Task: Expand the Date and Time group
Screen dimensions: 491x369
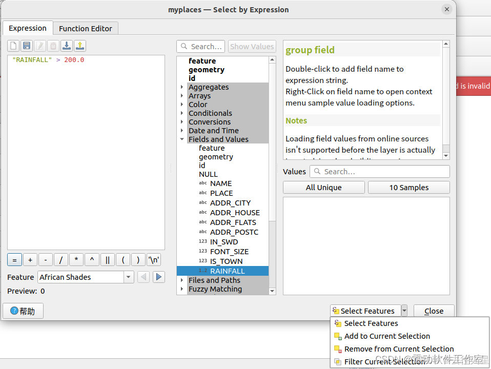Action: (x=182, y=131)
